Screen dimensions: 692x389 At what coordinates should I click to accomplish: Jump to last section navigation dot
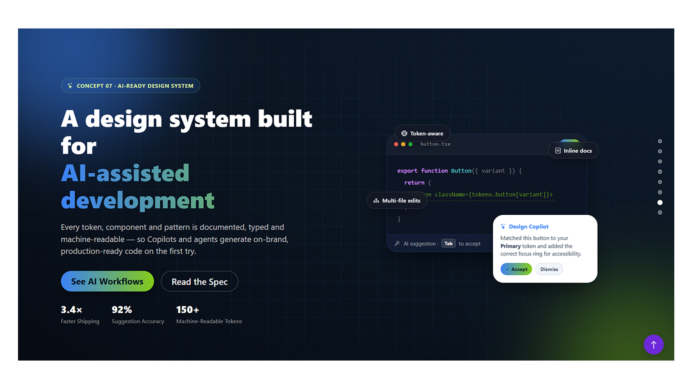660,213
